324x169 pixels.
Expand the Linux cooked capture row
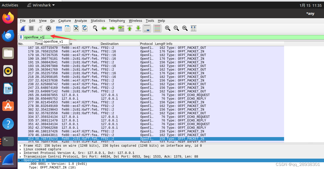coord(20,150)
